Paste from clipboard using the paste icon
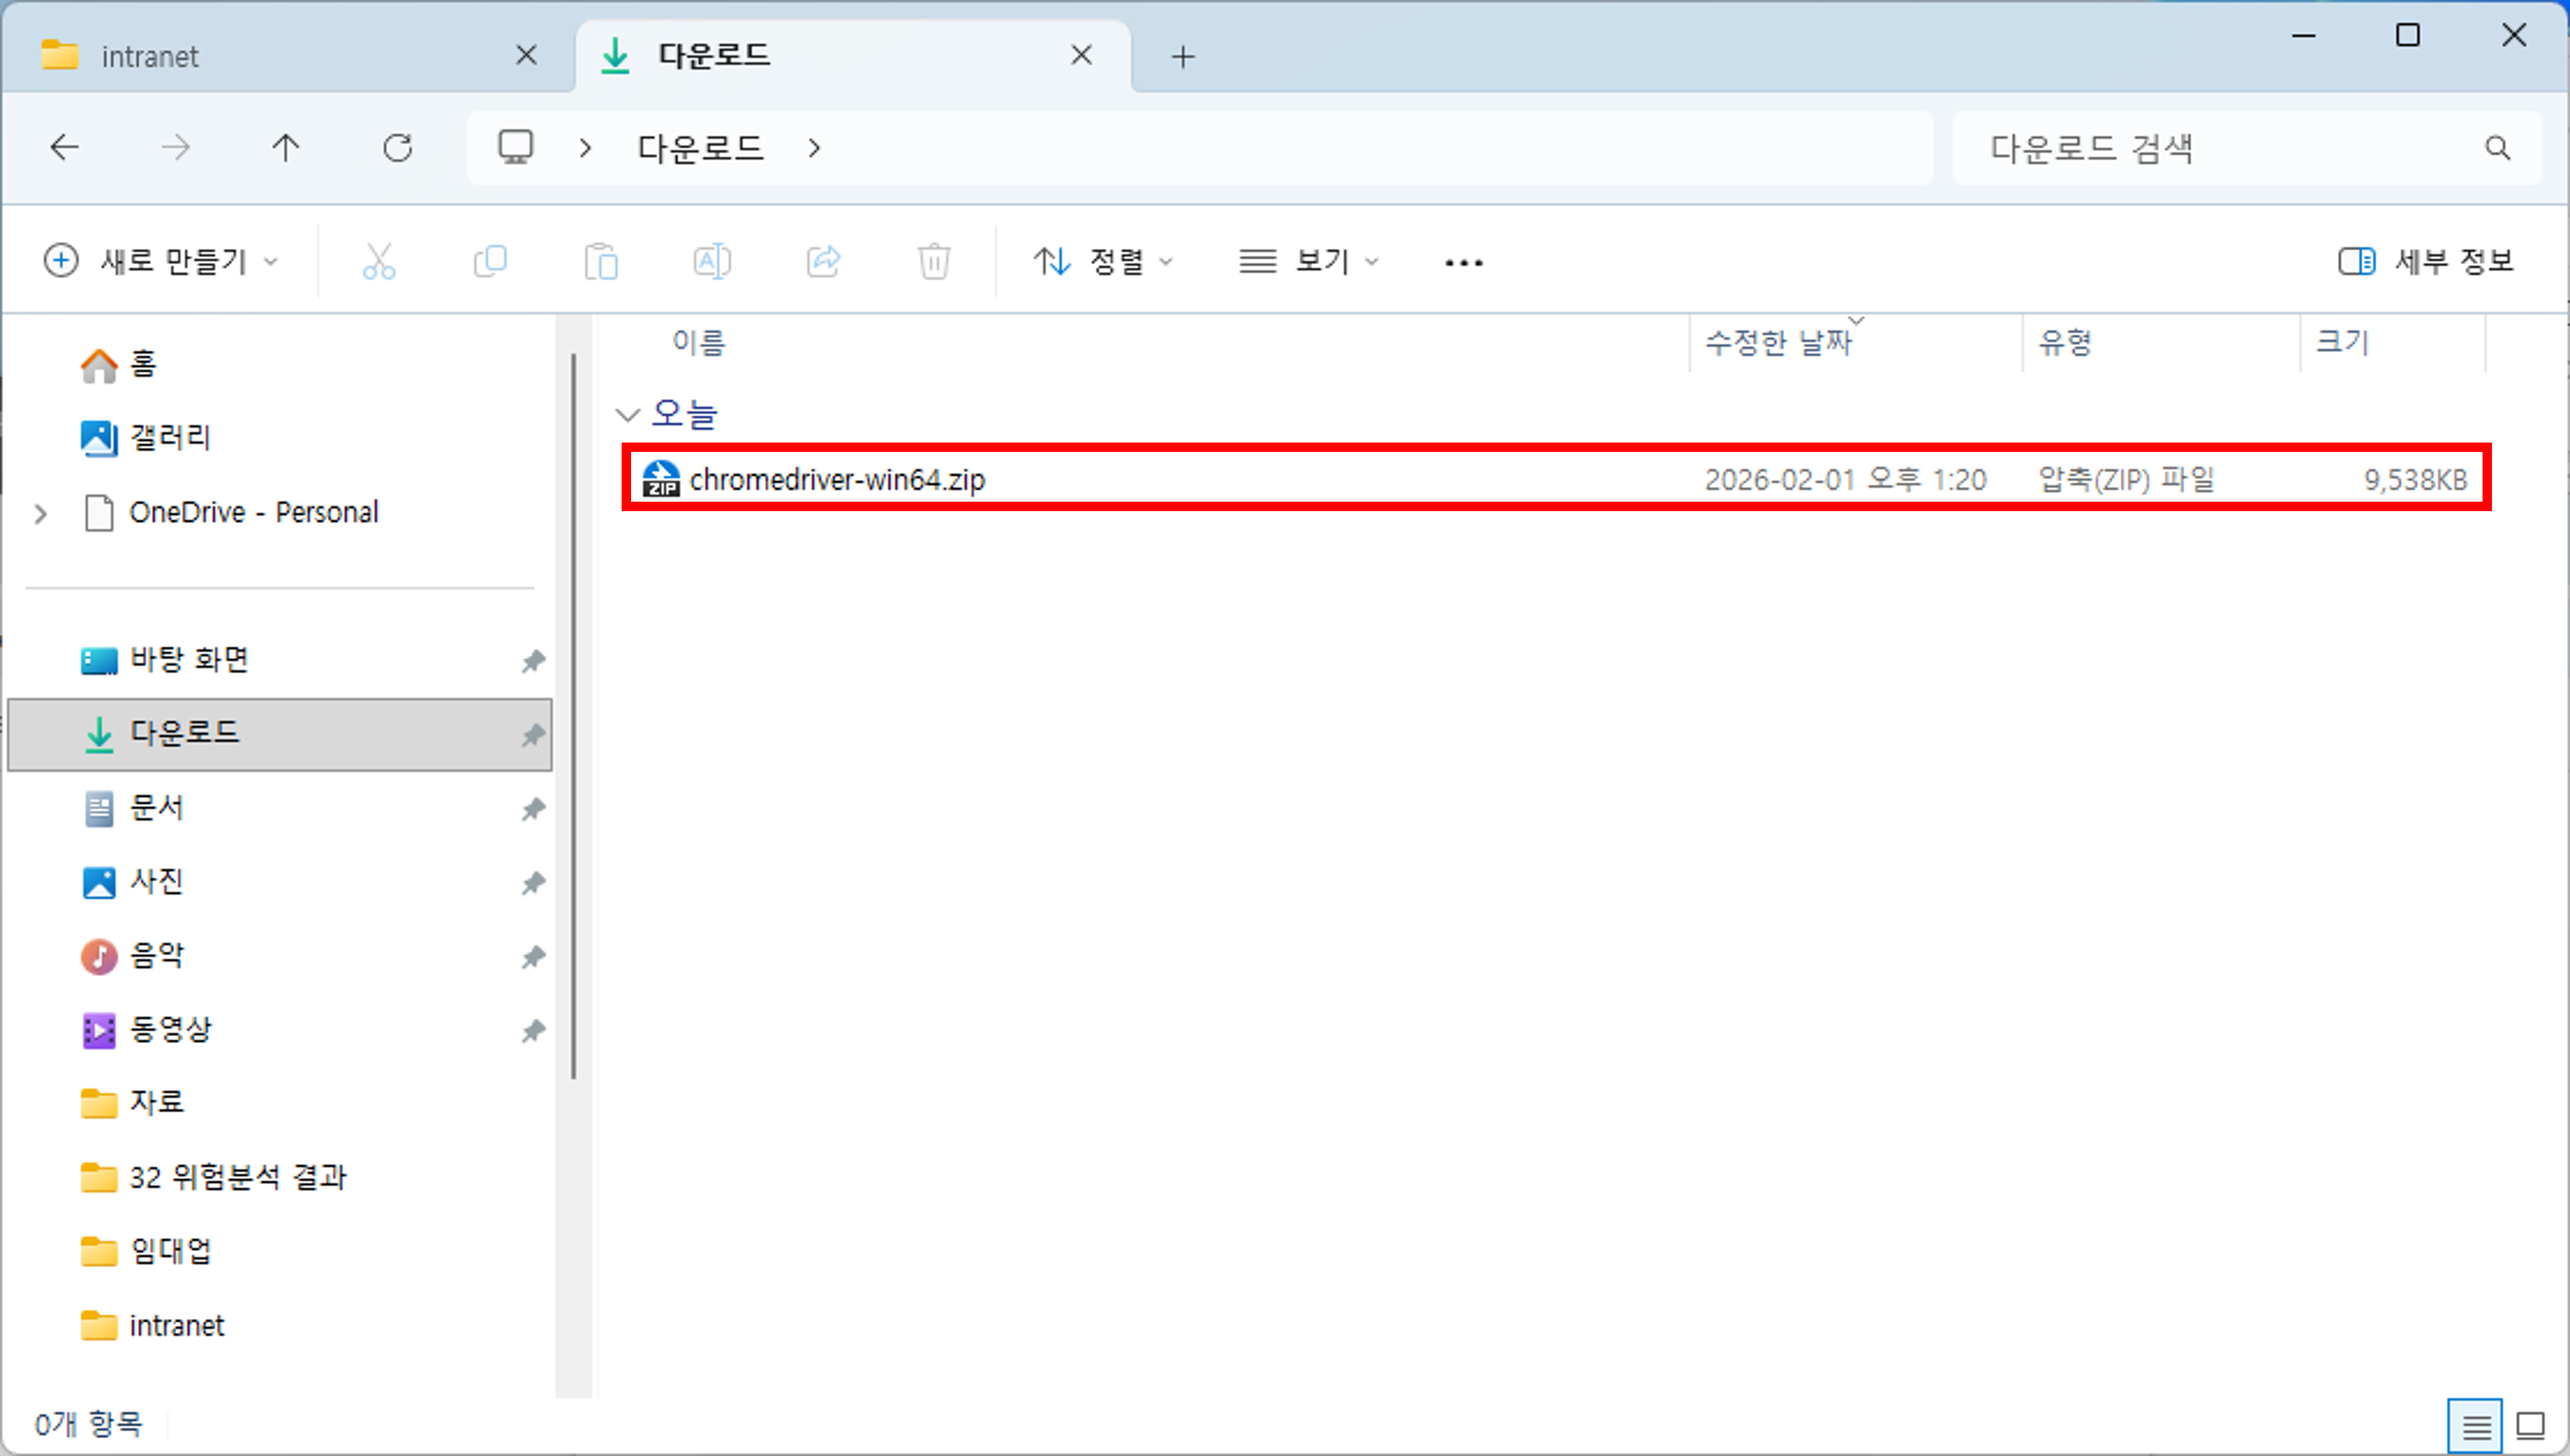2570x1456 pixels. 602,261
